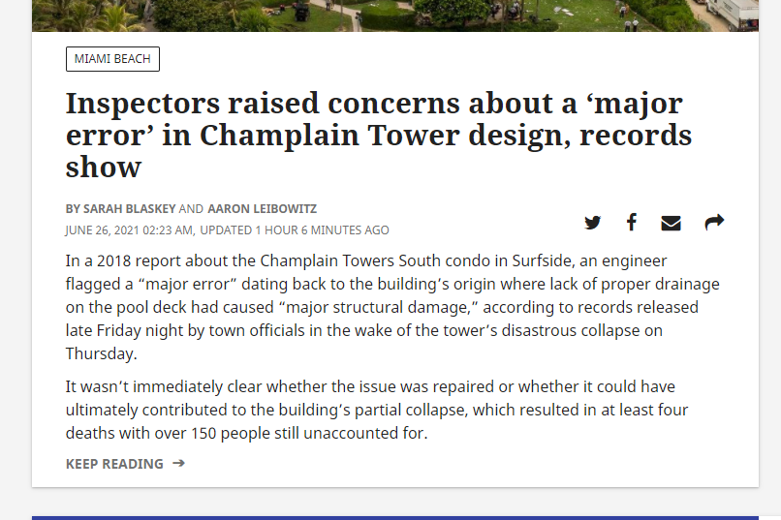Click the arrow next to Keep Reading

pos(179,463)
